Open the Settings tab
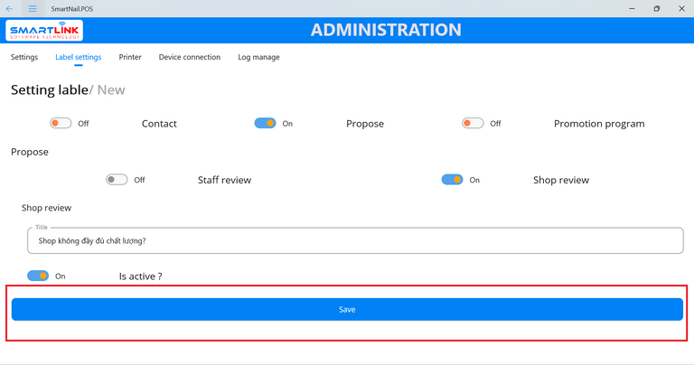 (x=24, y=57)
